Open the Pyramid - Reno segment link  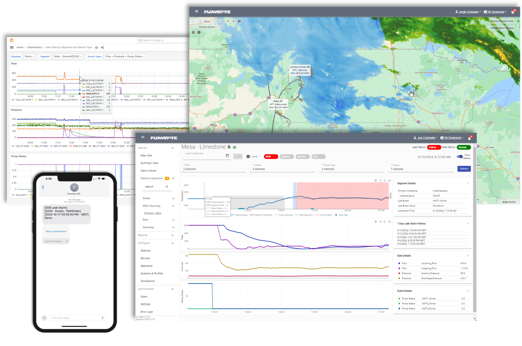(152, 213)
